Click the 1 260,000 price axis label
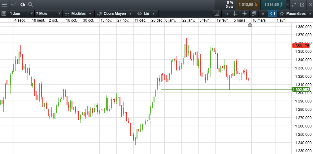313x154 pixels. 303,126
